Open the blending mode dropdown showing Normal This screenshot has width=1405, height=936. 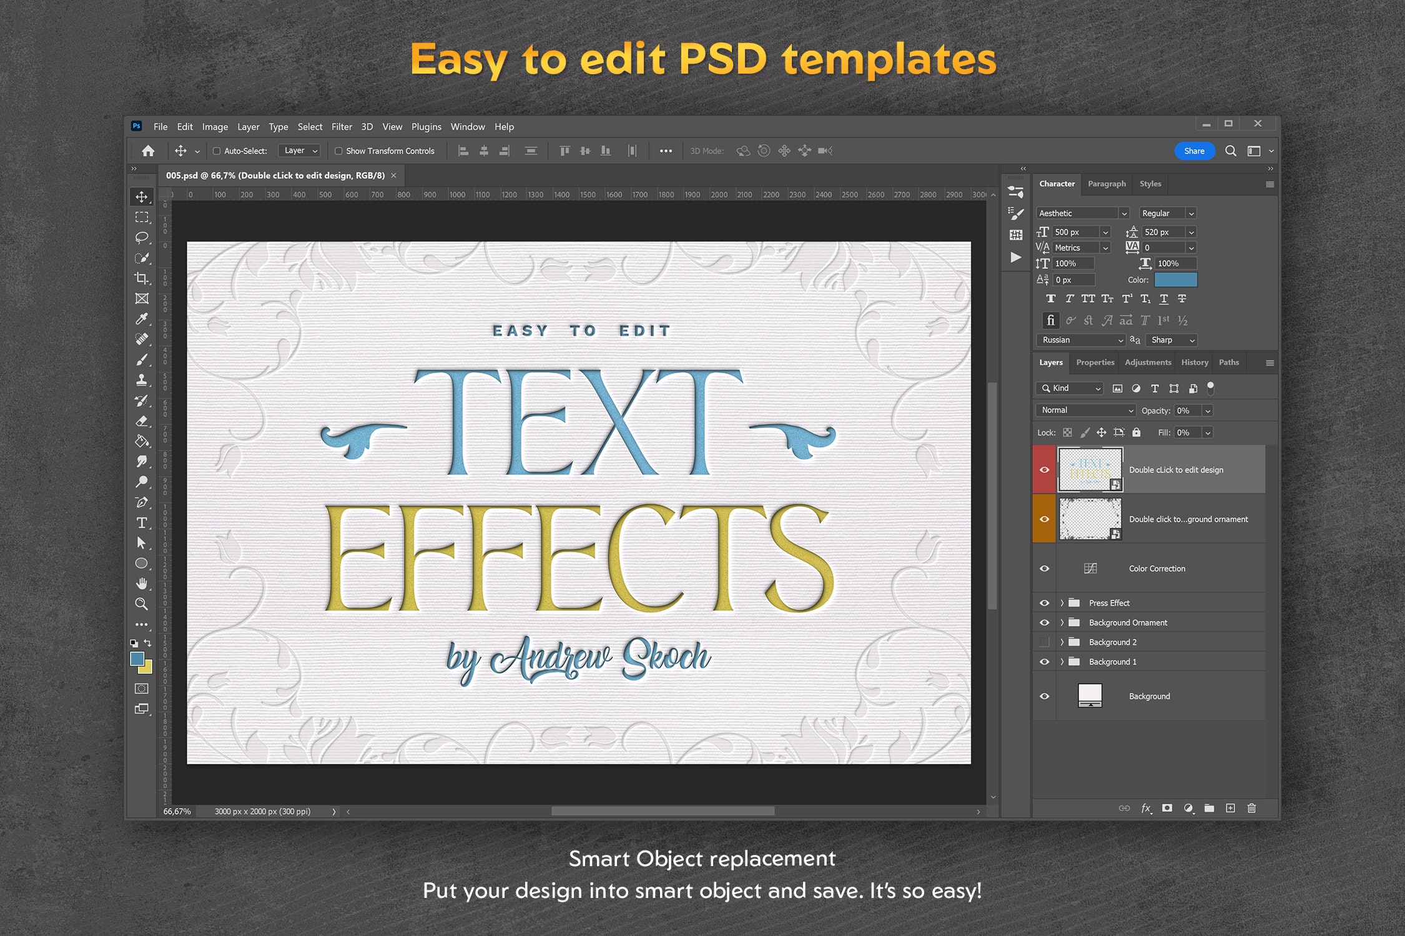tap(1085, 410)
